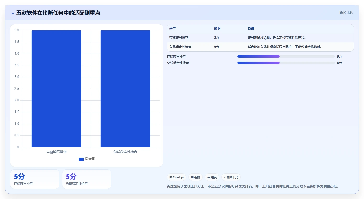Click the 5分 存储读写排查 data card
This screenshot has height=199, width=364.
pyautogui.click(x=35, y=179)
